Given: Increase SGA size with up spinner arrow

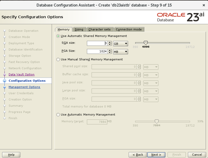Looking at the screenshot, I should click(110, 42).
